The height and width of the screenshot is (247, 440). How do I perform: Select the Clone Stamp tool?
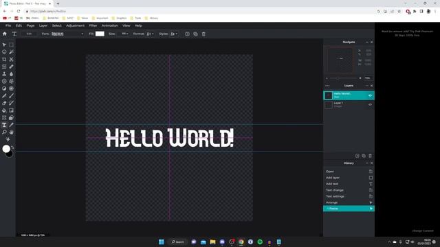coord(4,74)
